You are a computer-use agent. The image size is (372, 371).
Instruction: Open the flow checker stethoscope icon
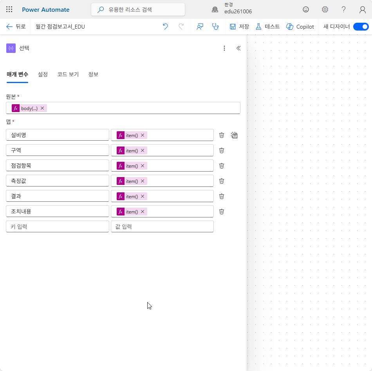215,27
